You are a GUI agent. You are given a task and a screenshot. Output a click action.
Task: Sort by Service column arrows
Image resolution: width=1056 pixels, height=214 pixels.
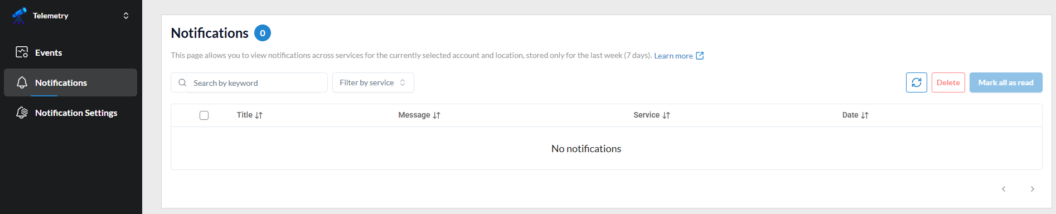click(x=666, y=115)
